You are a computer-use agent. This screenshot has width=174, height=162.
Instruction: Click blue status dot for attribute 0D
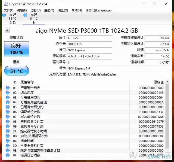coord(8,146)
